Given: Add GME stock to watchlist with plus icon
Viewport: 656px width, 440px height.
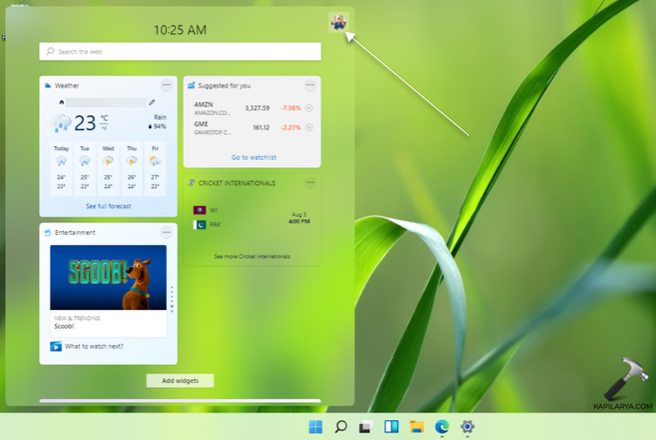Looking at the screenshot, I should point(308,127).
